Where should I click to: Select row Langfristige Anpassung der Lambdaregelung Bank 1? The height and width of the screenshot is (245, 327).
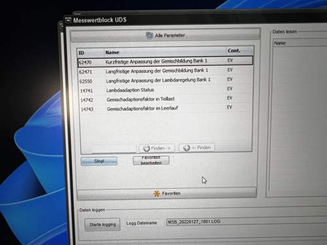click(x=165, y=80)
